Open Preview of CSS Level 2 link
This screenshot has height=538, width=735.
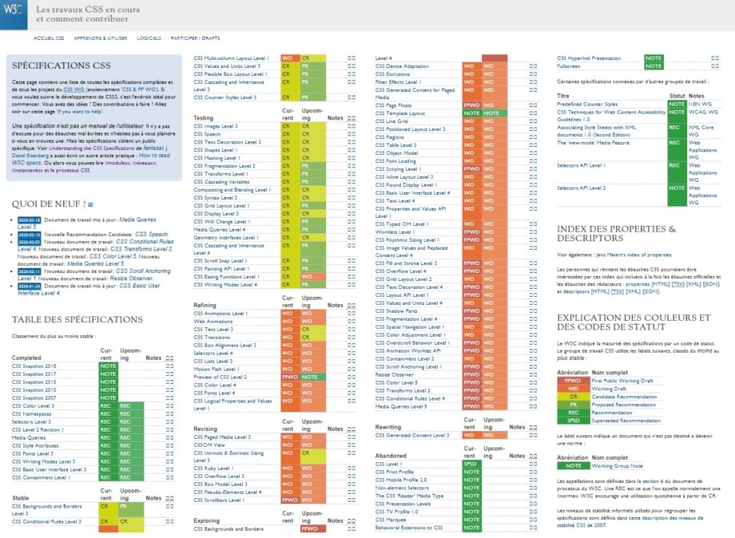(220, 377)
